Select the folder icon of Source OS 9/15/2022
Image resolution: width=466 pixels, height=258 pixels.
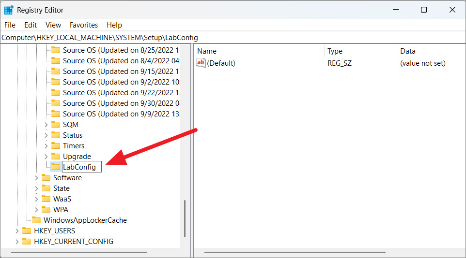tap(56, 71)
